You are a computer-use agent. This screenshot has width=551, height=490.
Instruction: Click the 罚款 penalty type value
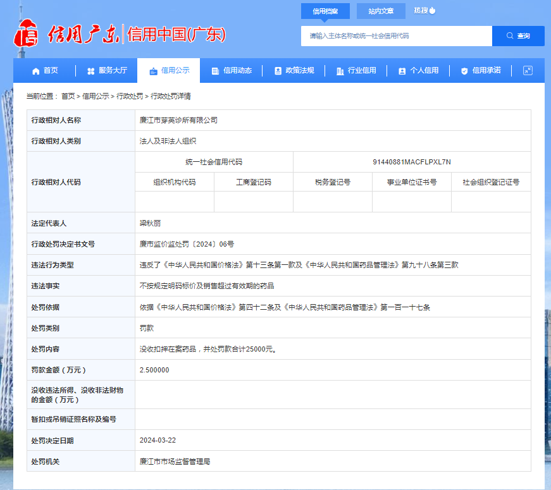click(x=147, y=328)
